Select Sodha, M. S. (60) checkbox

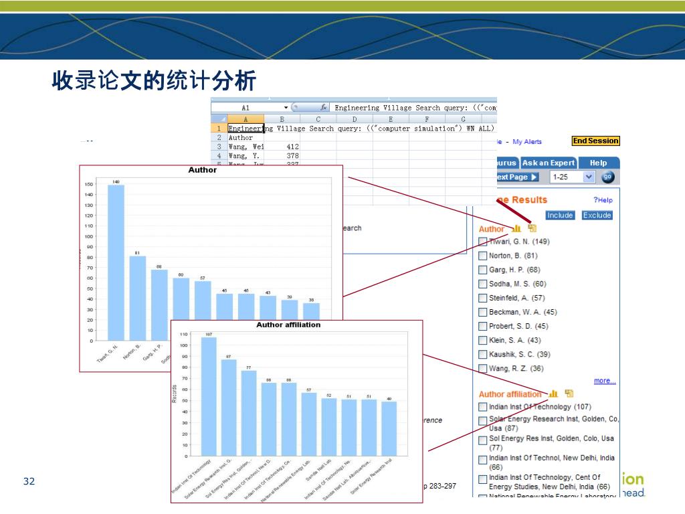point(483,284)
